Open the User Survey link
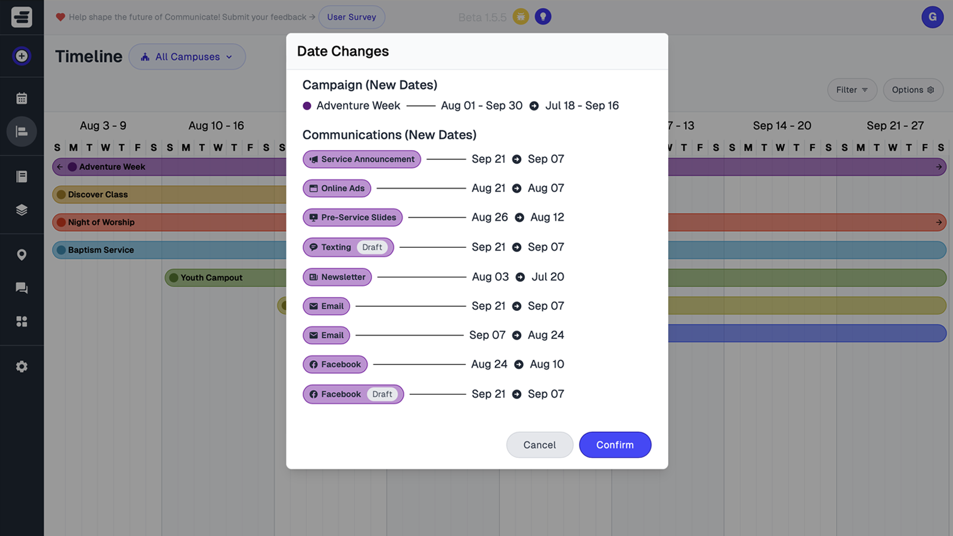This screenshot has height=536, width=953. pyautogui.click(x=351, y=17)
